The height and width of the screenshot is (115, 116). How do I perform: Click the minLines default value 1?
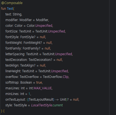pyautogui.click(x=29, y=94)
